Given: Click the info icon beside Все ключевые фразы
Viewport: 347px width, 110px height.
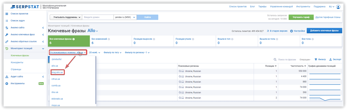Looking at the screenshot, I should [74, 39].
